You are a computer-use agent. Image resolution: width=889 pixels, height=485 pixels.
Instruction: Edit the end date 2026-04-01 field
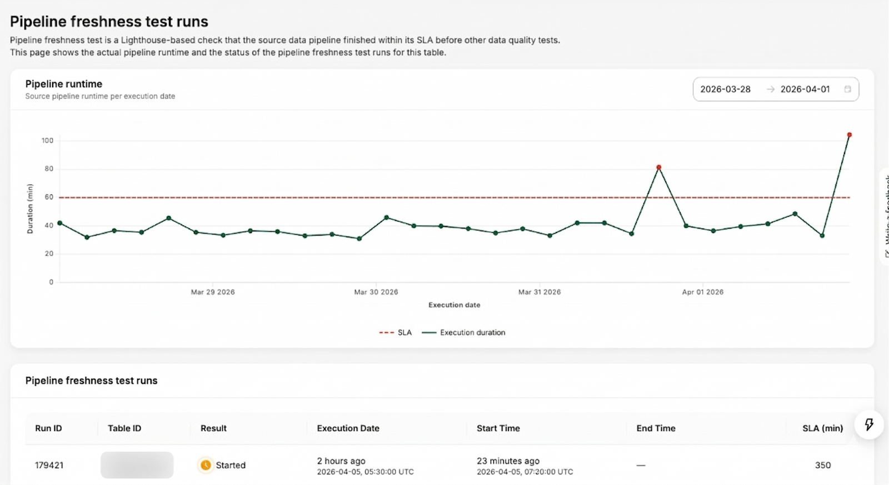click(805, 89)
